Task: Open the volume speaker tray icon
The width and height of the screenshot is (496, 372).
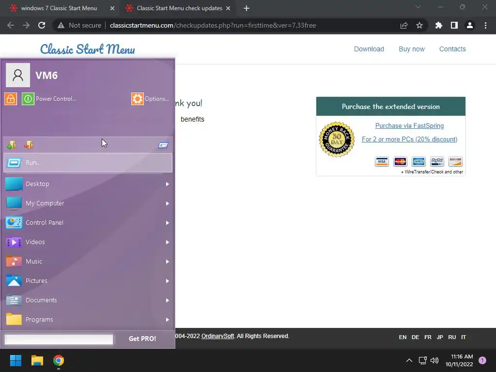Action: [434, 360]
